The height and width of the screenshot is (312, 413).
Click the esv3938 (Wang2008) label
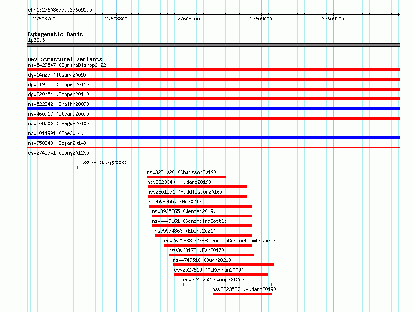tap(102, 162)
